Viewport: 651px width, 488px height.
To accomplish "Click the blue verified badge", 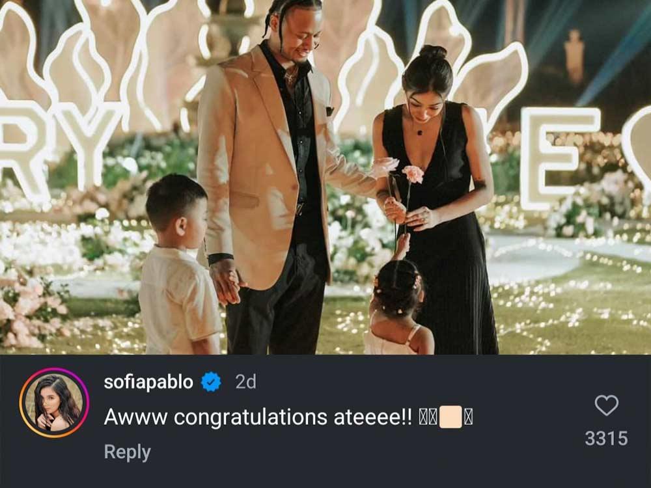I will point(211,382).
